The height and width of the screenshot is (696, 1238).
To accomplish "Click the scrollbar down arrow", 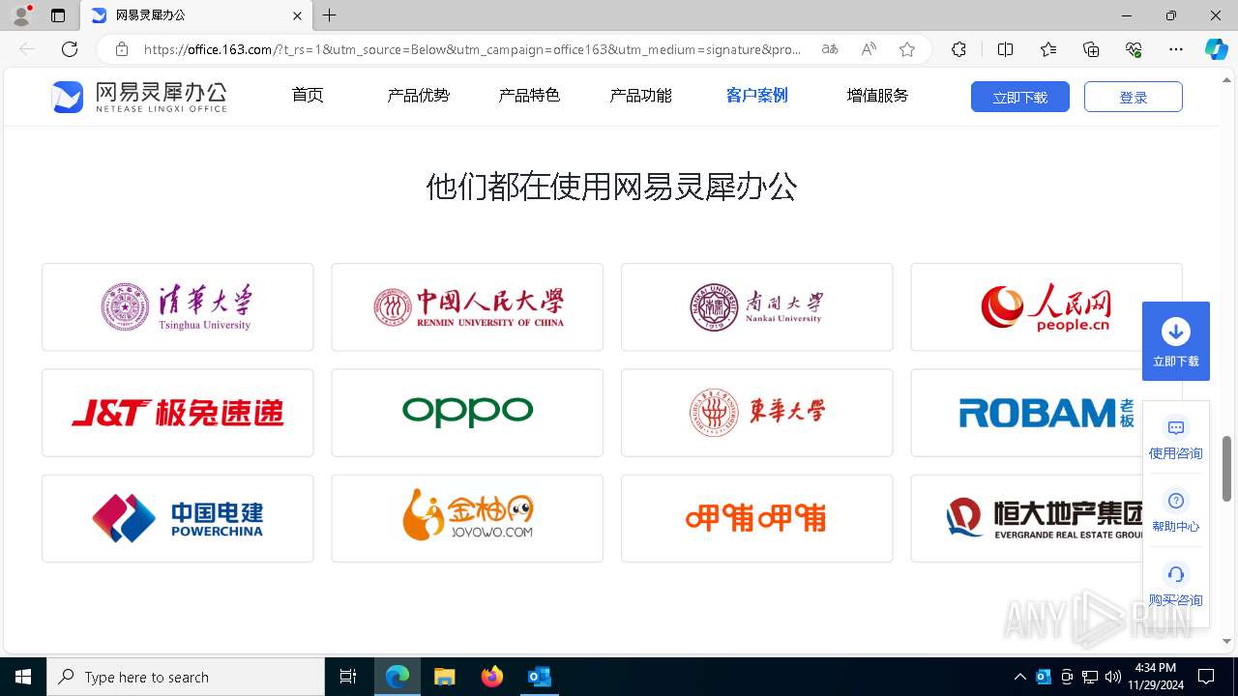I will point(1227,641).
